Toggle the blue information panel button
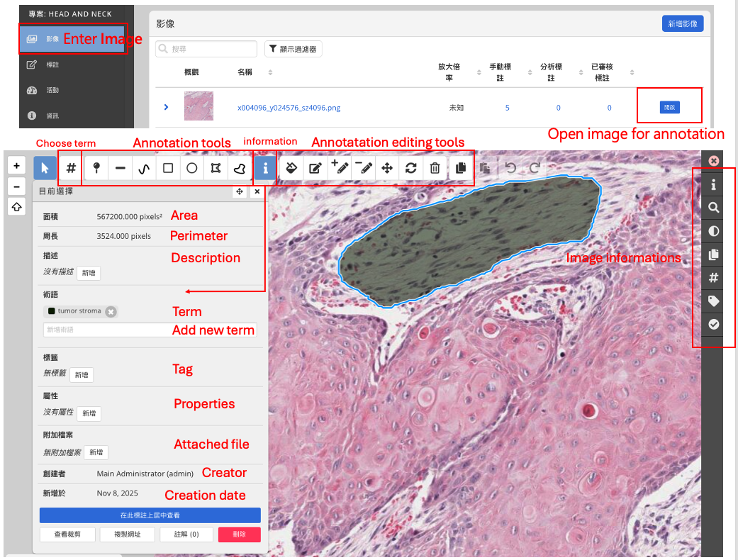 (x=265, y=168)
